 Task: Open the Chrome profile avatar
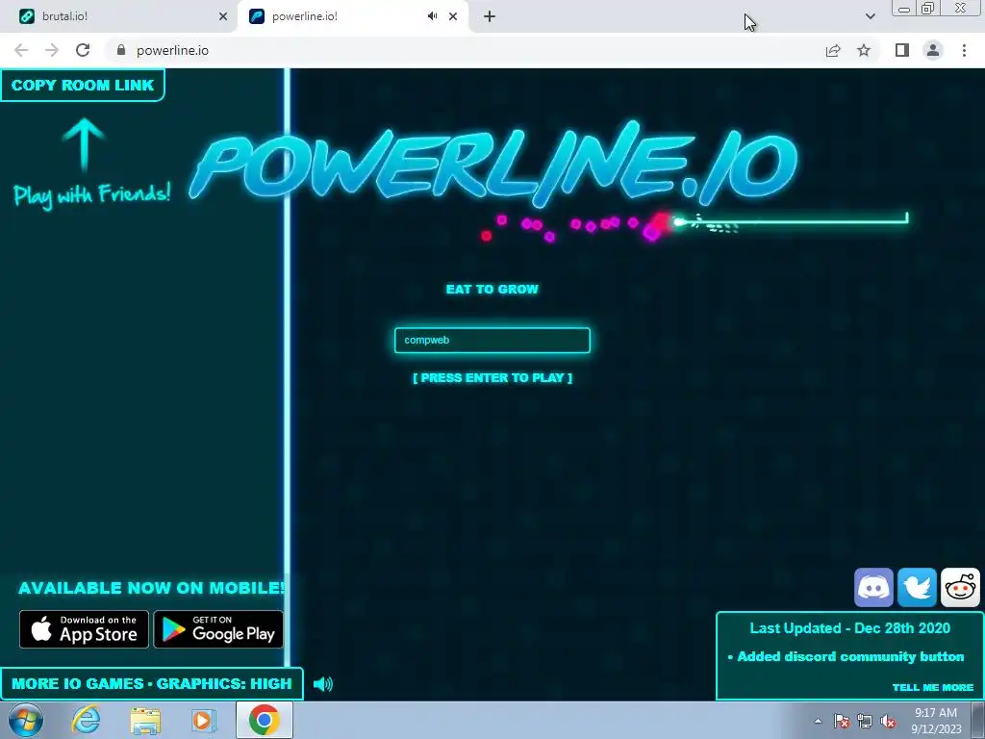[x=933, y=50]
